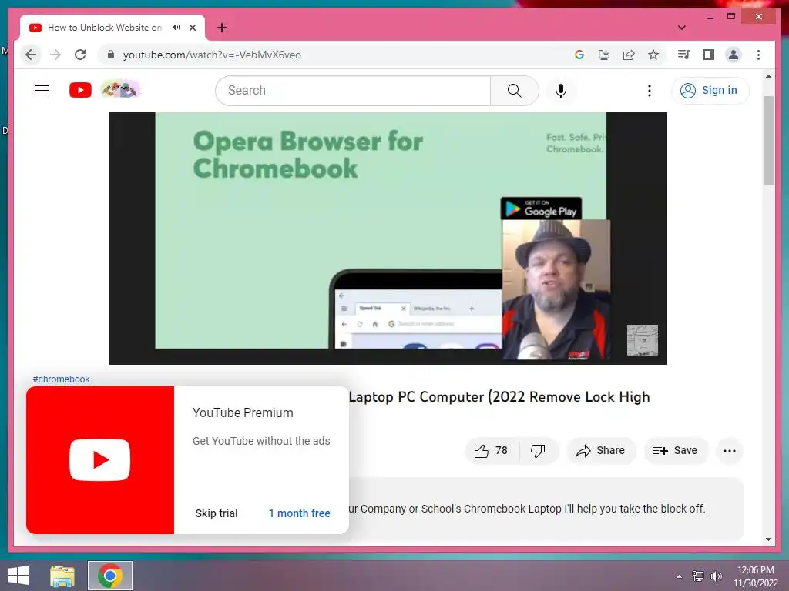Click the page scroll-down arrow

pos(768,539)
